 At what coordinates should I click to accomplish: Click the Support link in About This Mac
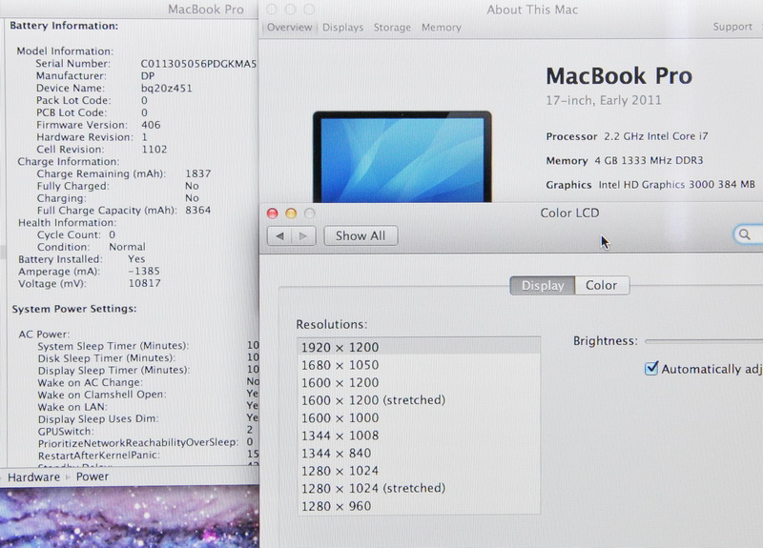point(732,27)
